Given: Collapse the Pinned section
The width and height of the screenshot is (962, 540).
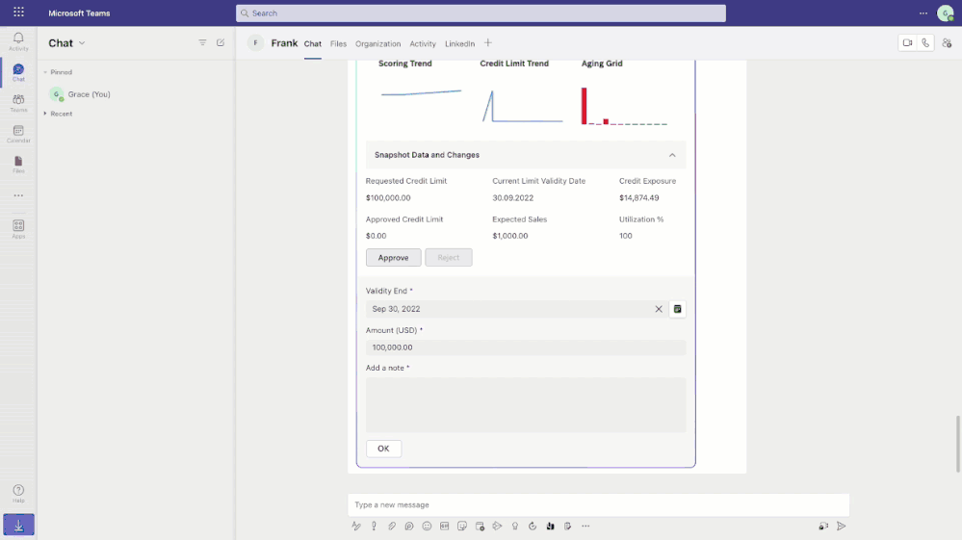Looking at the screenshot, I should click(45, 72).
